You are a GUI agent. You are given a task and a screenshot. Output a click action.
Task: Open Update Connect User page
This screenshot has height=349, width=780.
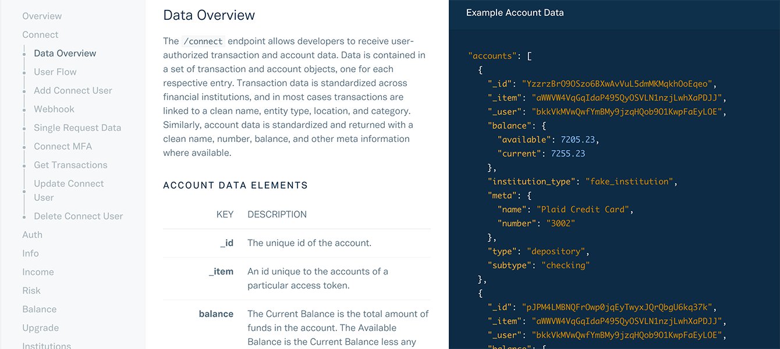[x=69, y=190]
